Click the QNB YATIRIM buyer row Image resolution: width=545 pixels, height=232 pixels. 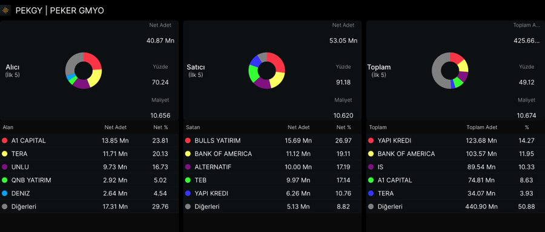tap(90, 180)
